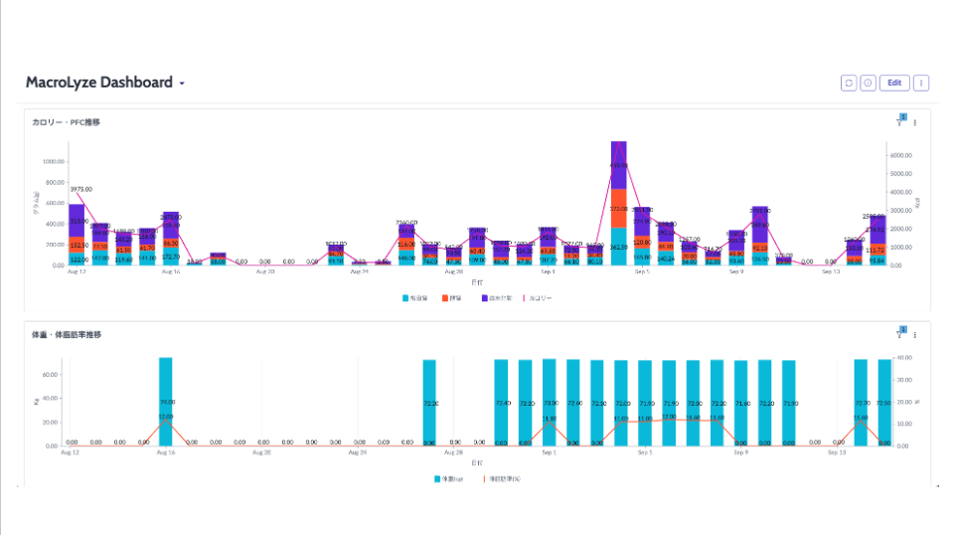Open the dashboard three-dot options menu
The height and width of the screenshot is (535, 955).
pyautogui.click(x=921, y=84)
